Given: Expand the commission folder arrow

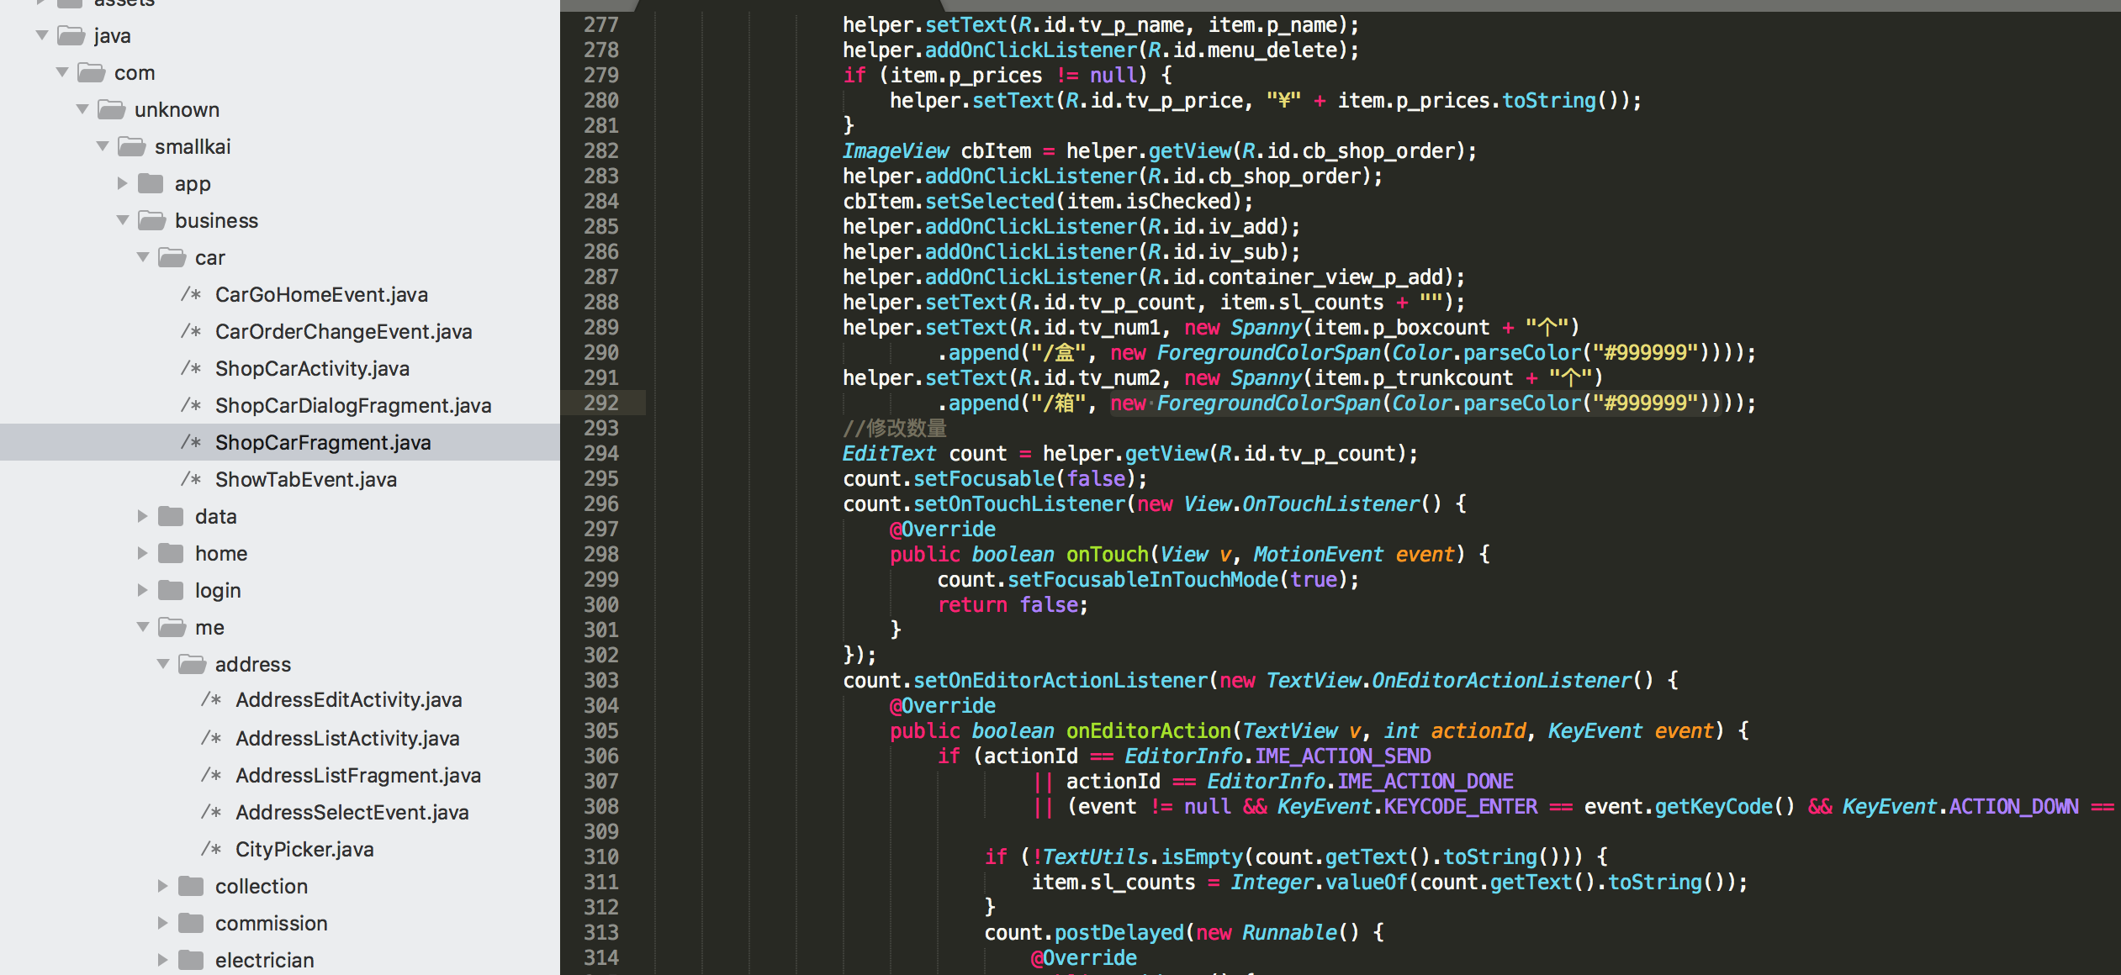Looking at the screenshot, I should click(163, 923).
